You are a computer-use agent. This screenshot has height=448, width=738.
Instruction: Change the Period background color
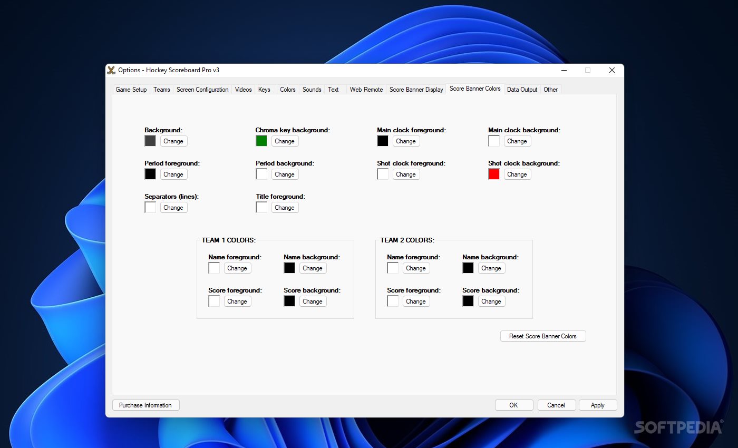click(x=285, y=174)
